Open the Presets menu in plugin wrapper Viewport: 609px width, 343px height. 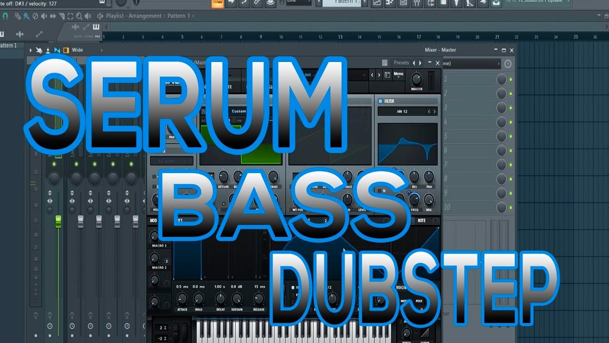point(401,63)
